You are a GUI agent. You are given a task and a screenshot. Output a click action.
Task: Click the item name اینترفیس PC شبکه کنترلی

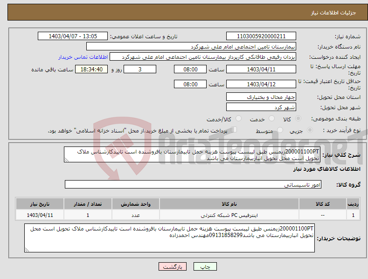pyautogui.click(x=229, y=215)
